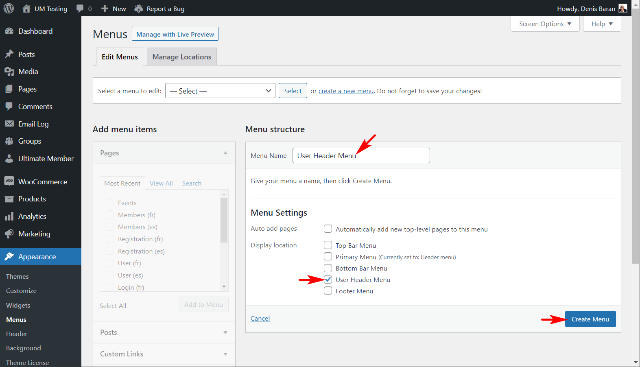Open the Most Recent pages tab
The width and height of the screenshot is (640, 367).
click(x=122, y=183)
